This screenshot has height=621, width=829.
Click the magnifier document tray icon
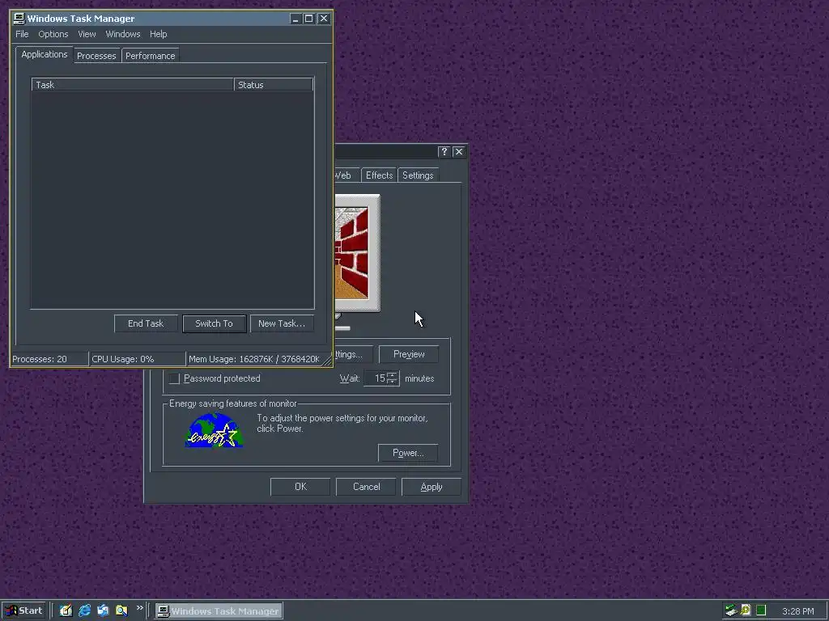746,610
